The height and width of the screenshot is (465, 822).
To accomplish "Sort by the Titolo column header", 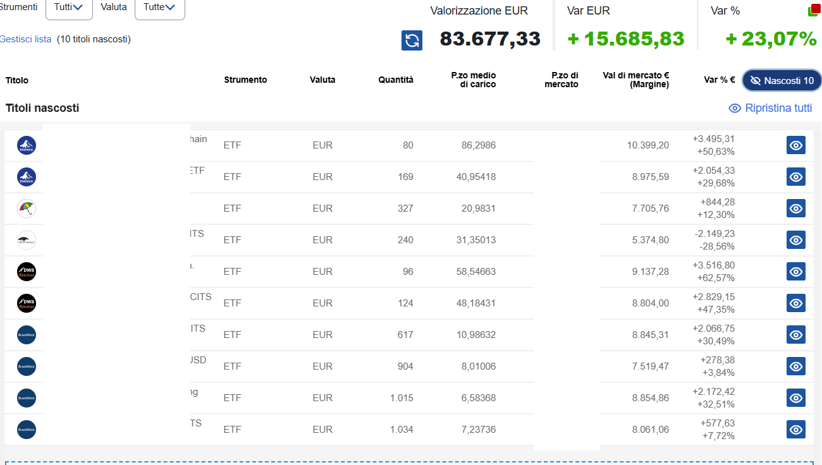I will [x=17, y=80].
